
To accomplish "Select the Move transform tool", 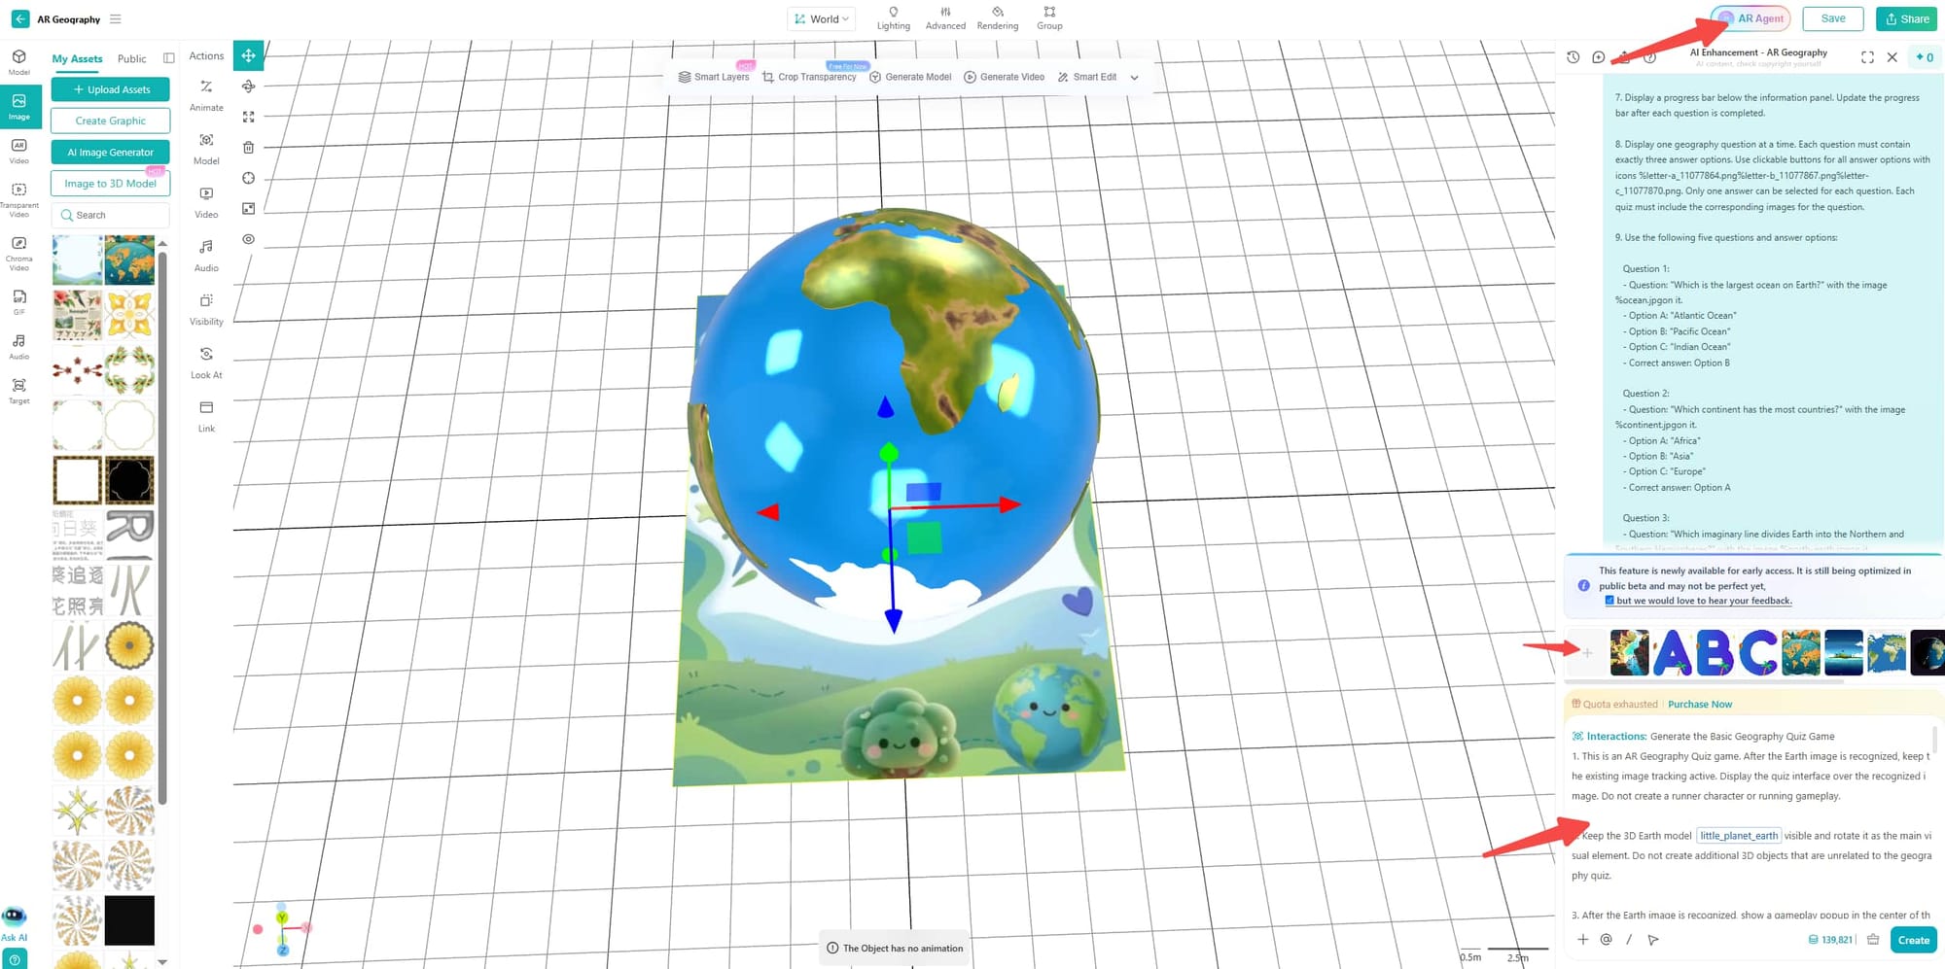I will [x=248, y=55].
